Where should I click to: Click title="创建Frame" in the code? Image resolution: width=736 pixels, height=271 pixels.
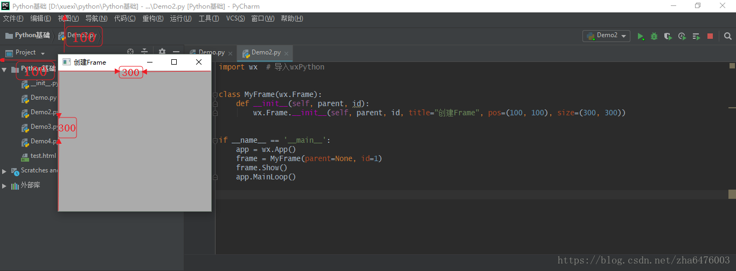443,113
